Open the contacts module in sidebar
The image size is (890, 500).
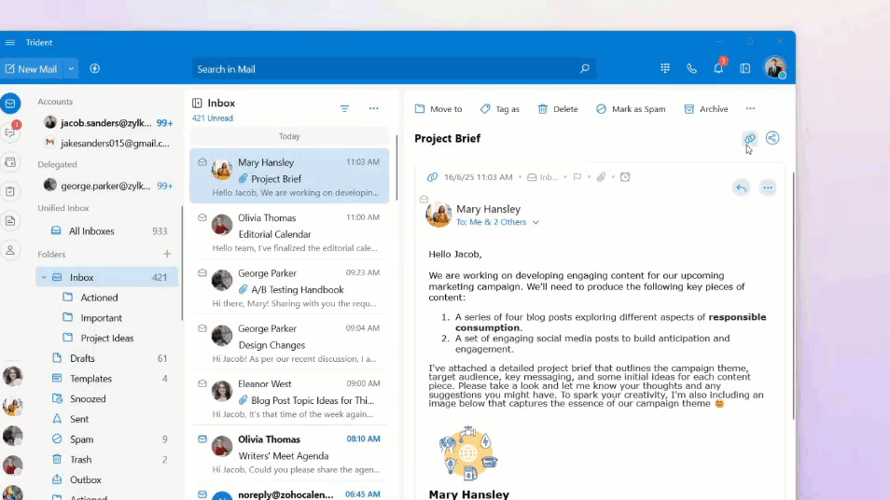coord(10,250)
